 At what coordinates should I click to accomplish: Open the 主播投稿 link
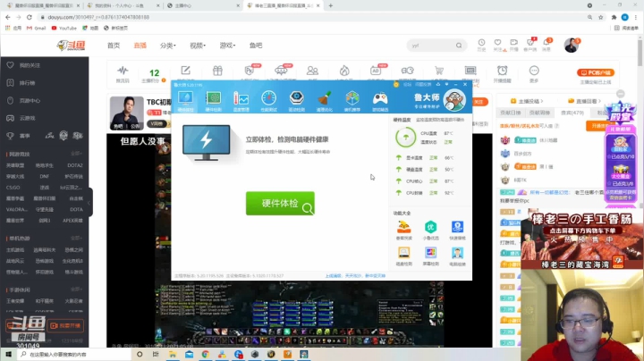pyautogui.click(x=527, y=101)
